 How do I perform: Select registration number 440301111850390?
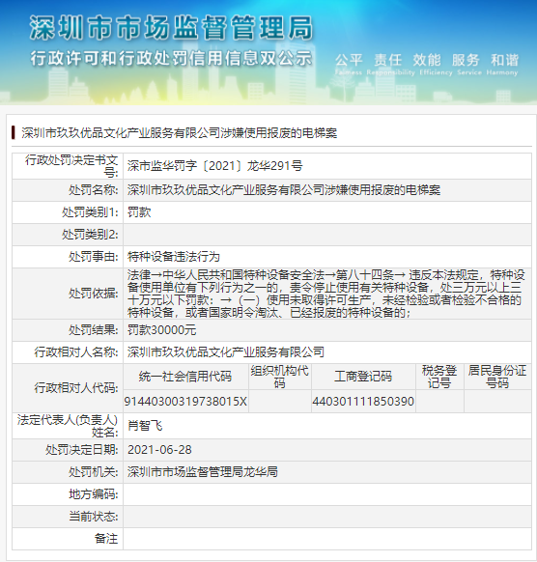[363, 402]
